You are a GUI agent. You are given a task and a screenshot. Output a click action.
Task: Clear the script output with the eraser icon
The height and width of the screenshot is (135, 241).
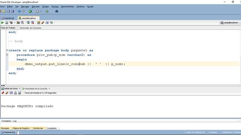coord(7,93)
